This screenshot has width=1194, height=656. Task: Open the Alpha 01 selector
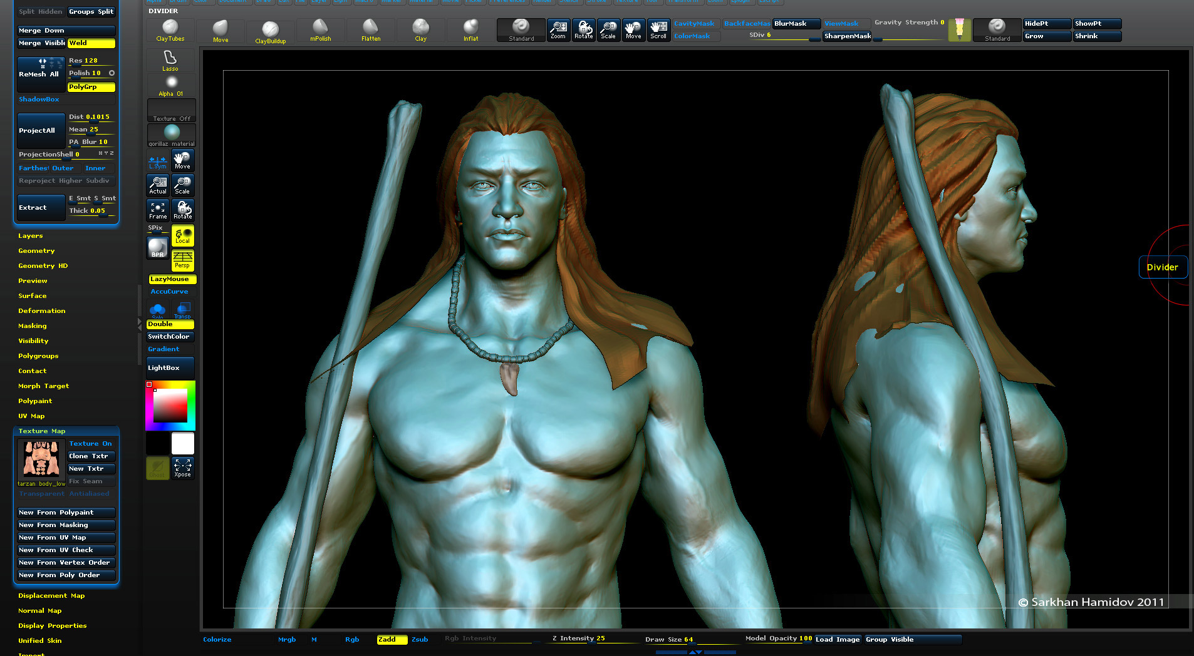(x=171, y=86)
